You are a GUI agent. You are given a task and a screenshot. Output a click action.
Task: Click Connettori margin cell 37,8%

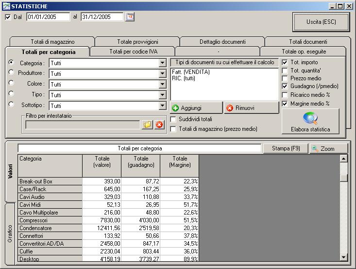[x=180, y=236]
